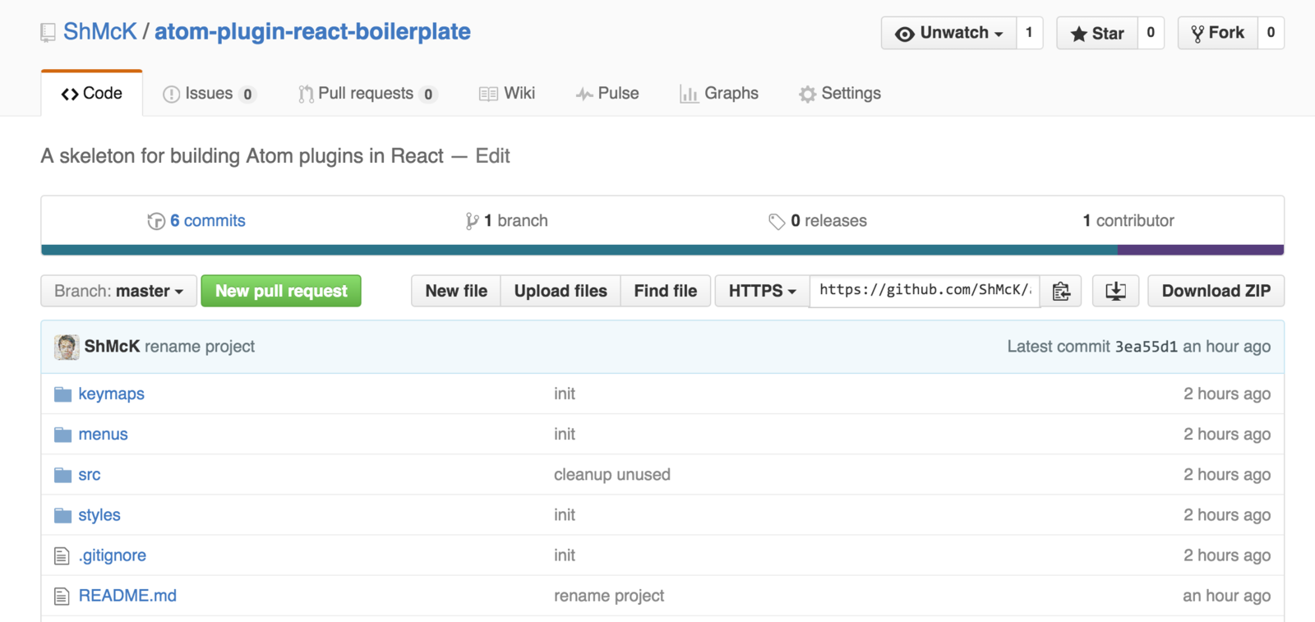The image size is (1315, 622).
Task: Open init commit message for keymaps row
Action: (565, 394)
